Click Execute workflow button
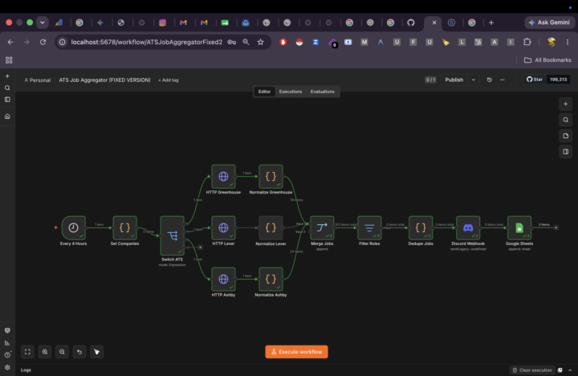 297,352
